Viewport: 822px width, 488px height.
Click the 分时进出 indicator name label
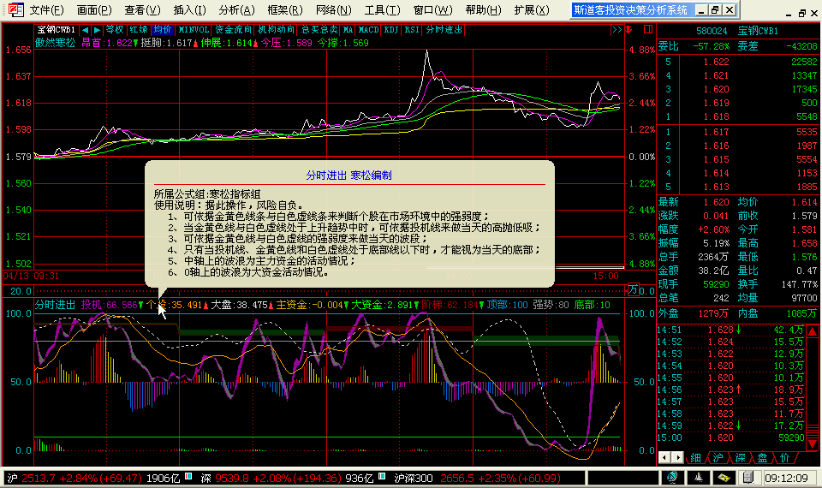[x=55, y=305]
